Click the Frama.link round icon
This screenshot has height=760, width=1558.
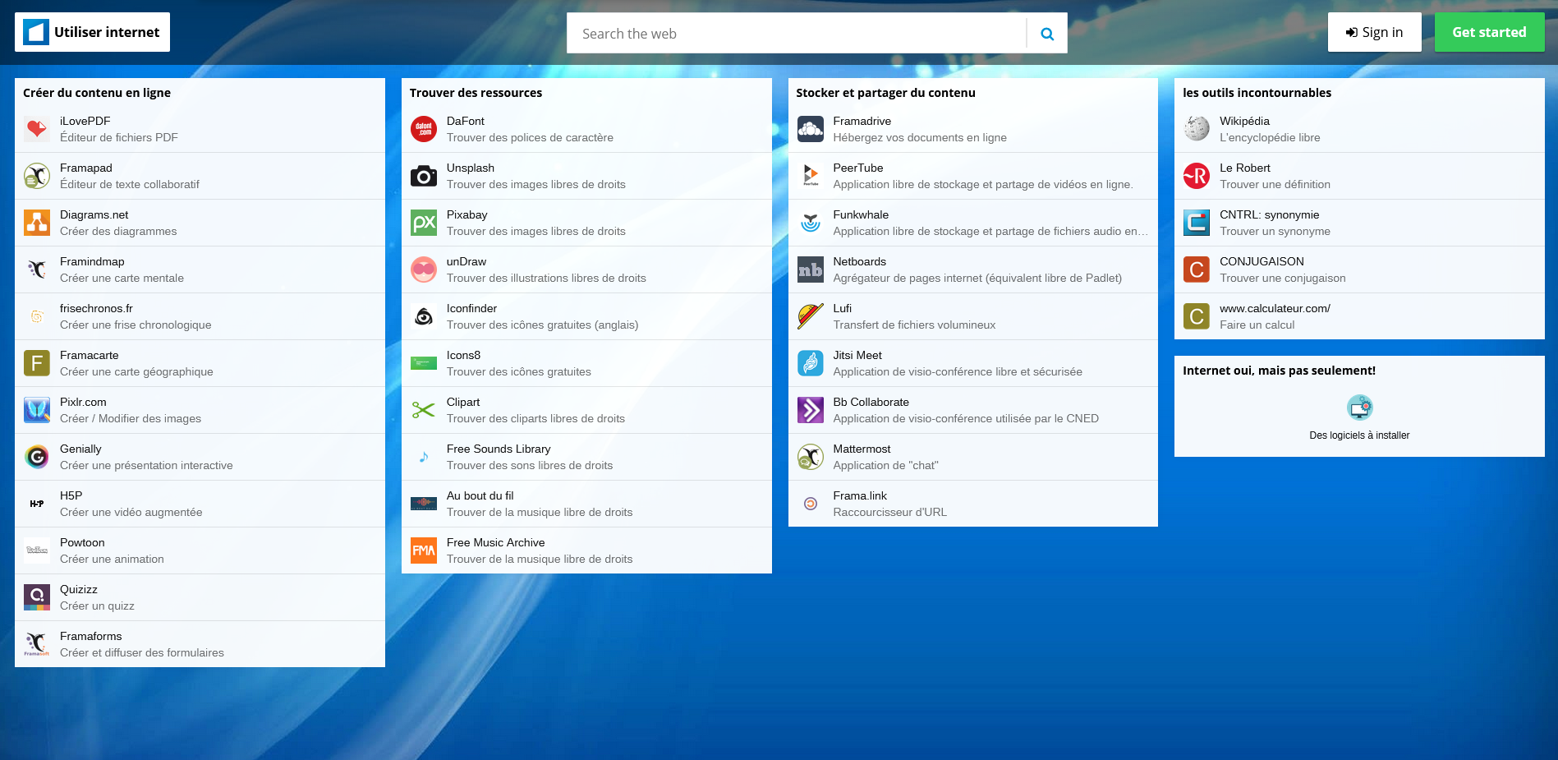click(x=811, y=504)
